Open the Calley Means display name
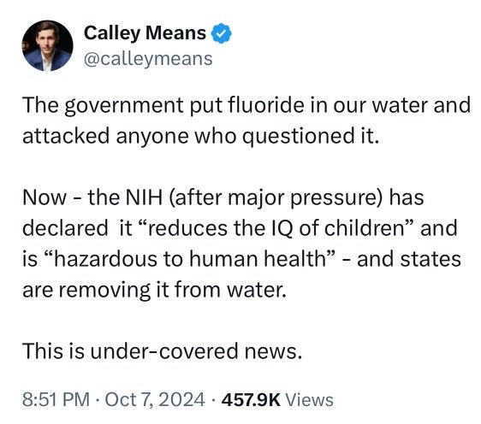 pyautogui.click(x=145, y=32)
